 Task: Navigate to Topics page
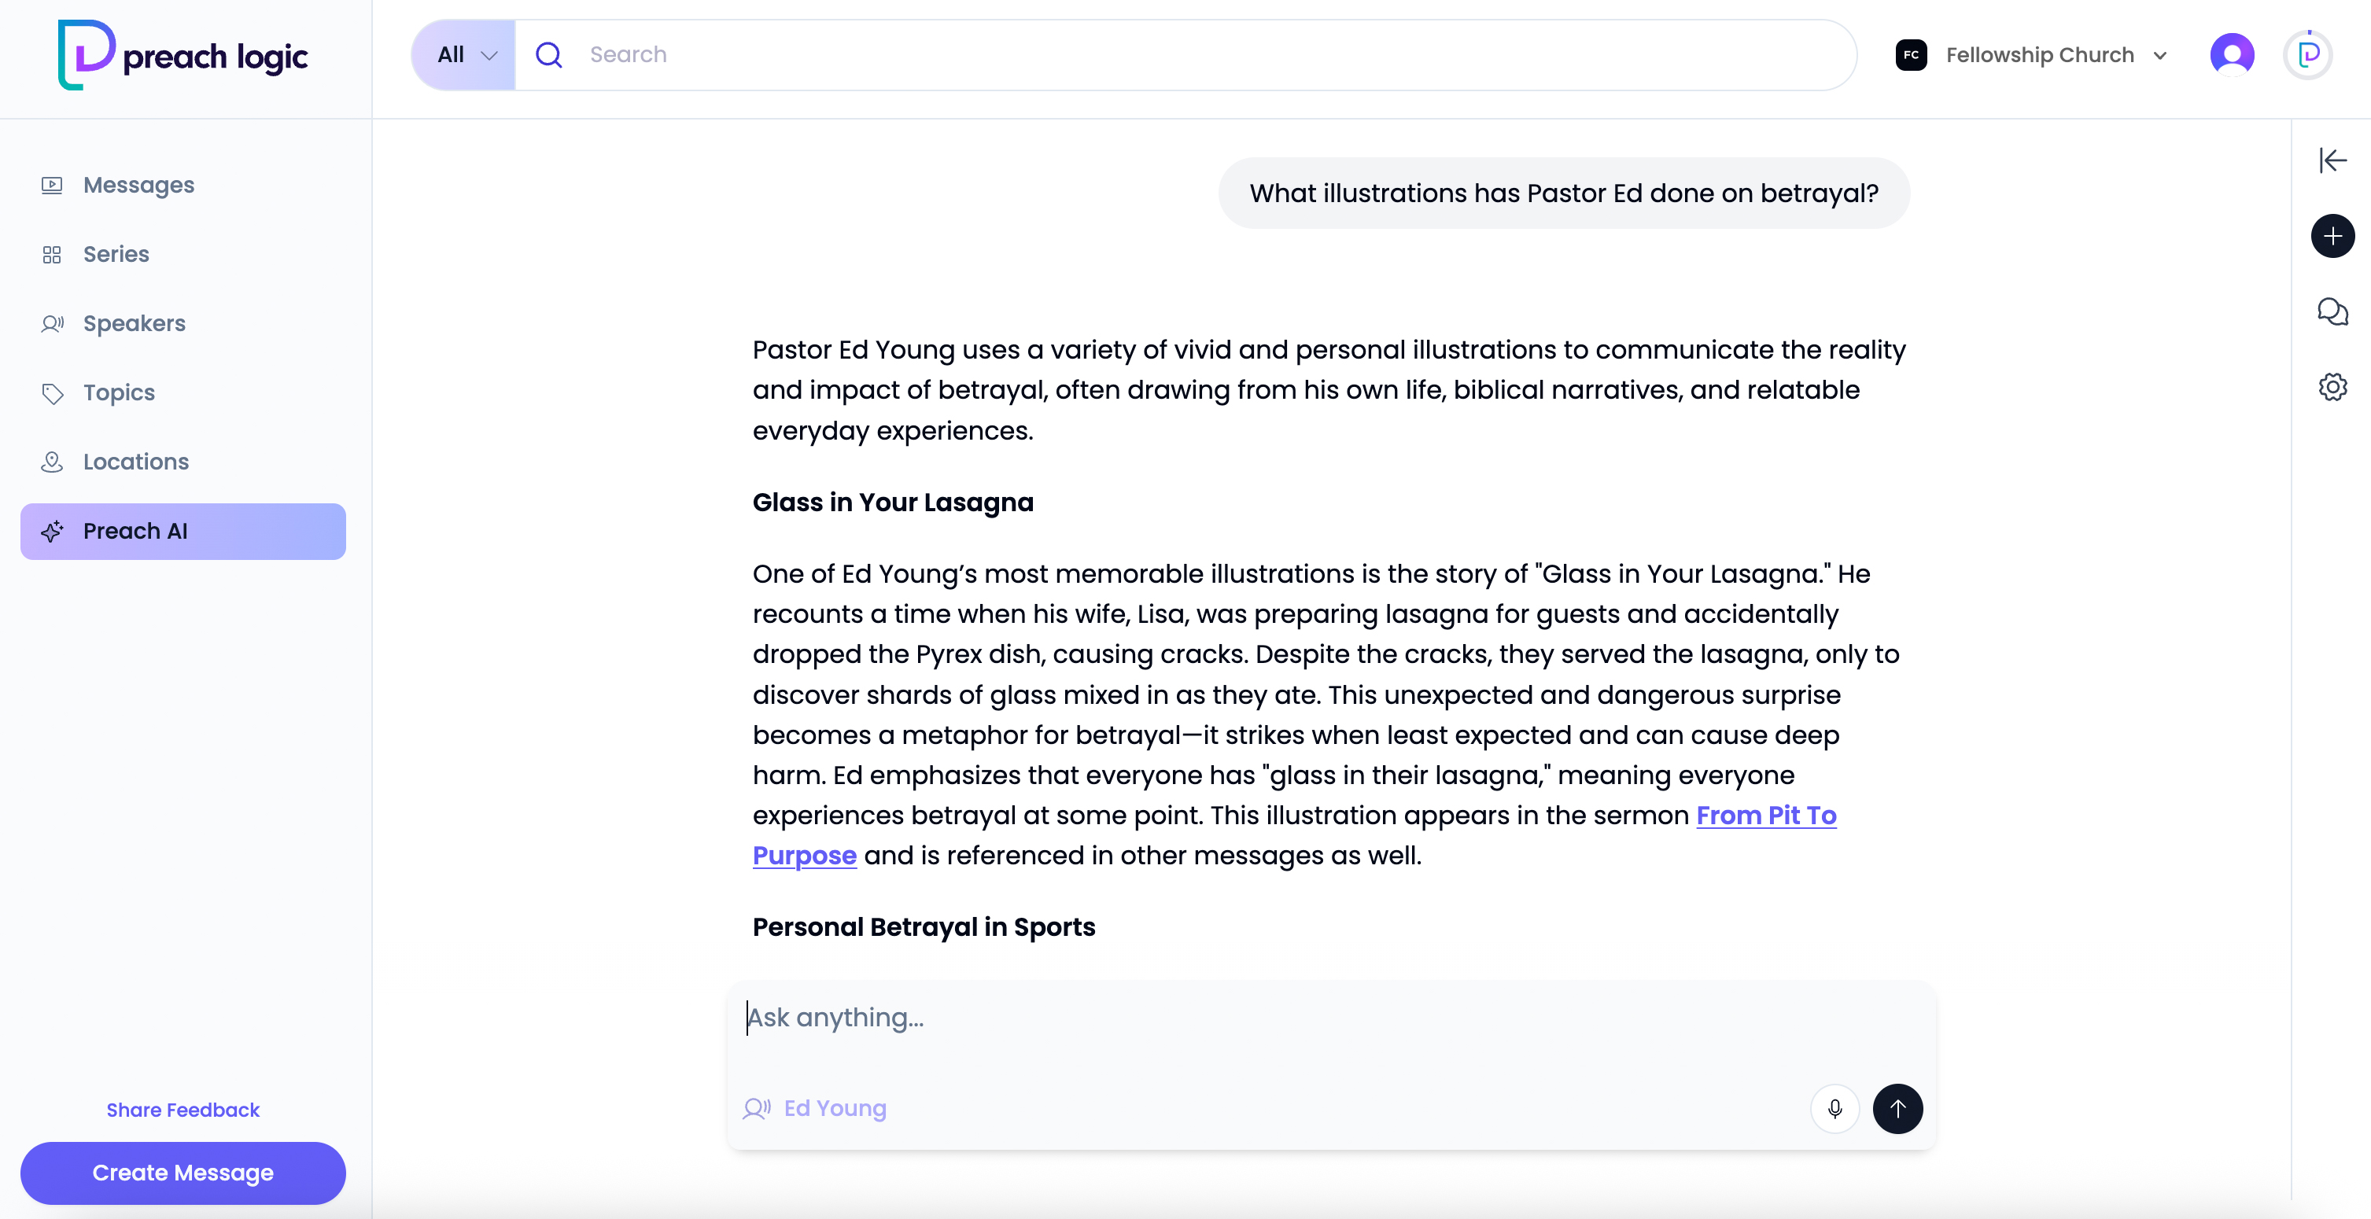(x=119, y=393)
